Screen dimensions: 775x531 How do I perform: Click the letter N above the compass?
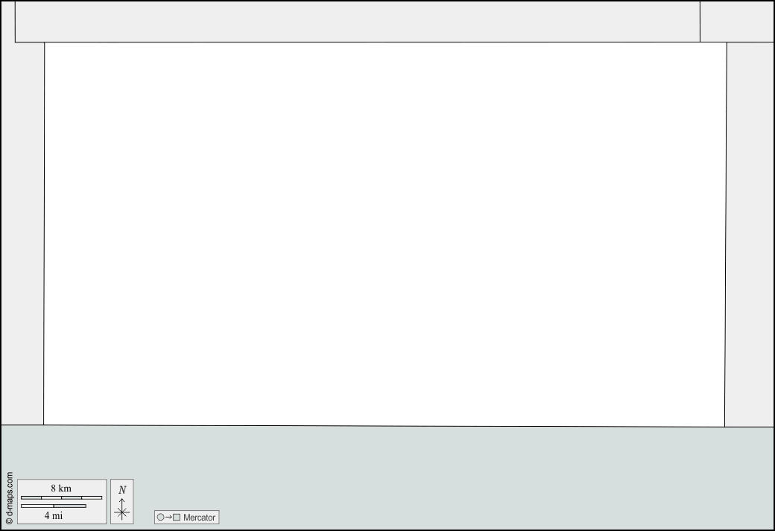[122, 490]
